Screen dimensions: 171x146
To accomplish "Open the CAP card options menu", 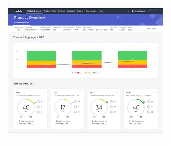I will tap(81, 93).
